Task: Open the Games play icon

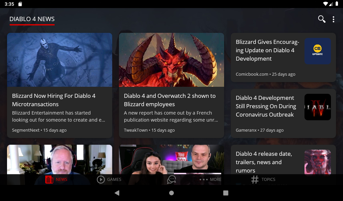Action: [x=101, y=180]
